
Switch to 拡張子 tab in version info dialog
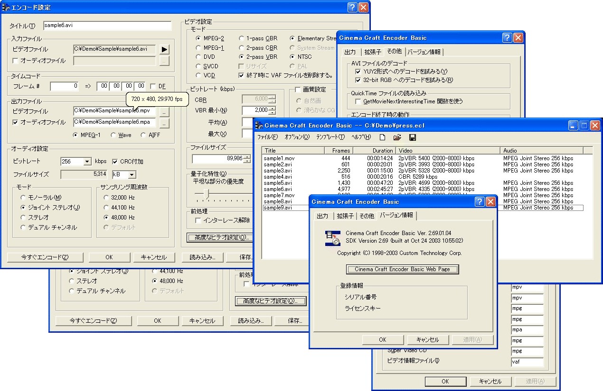point(344,216)
